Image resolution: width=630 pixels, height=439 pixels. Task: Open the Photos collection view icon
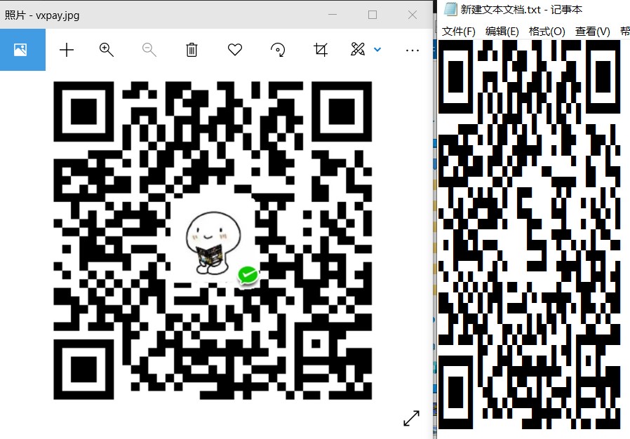20,50
